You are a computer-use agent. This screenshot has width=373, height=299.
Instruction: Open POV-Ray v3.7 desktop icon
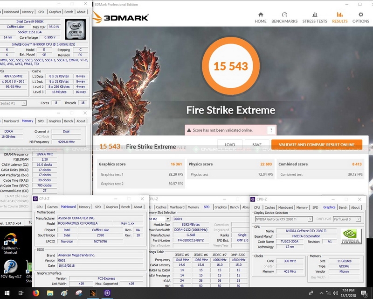click(10, 269)
